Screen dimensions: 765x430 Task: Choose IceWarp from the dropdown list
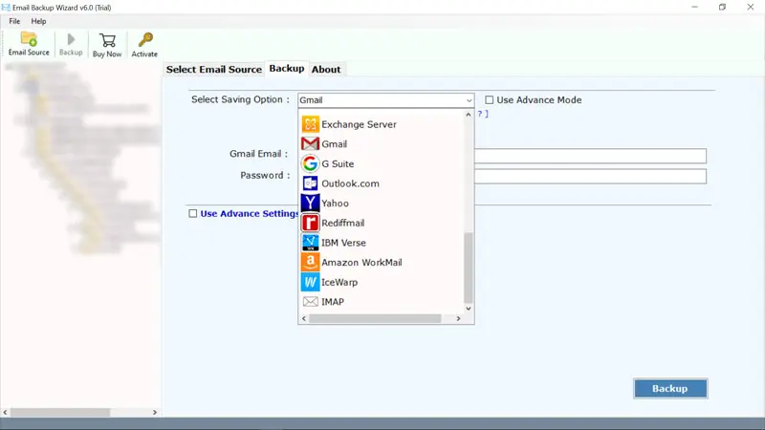339,282
